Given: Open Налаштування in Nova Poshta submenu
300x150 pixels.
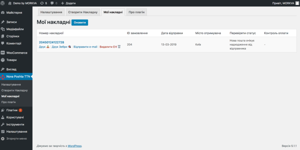Looking at the screenshot, I should (x=11, y=85).
